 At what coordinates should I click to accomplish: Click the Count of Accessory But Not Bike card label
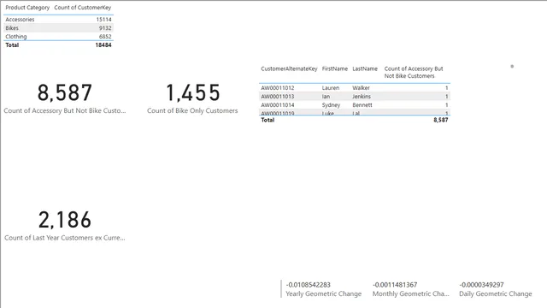click(x=65, y=110)
